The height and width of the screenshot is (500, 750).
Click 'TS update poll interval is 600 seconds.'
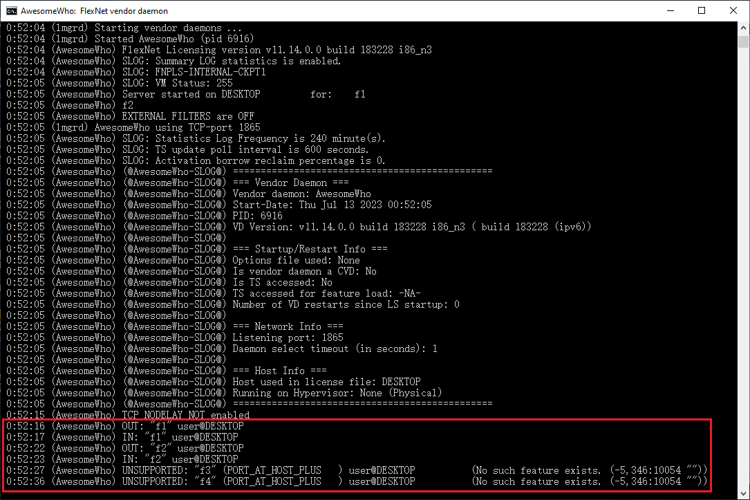[x=262, y=149]
